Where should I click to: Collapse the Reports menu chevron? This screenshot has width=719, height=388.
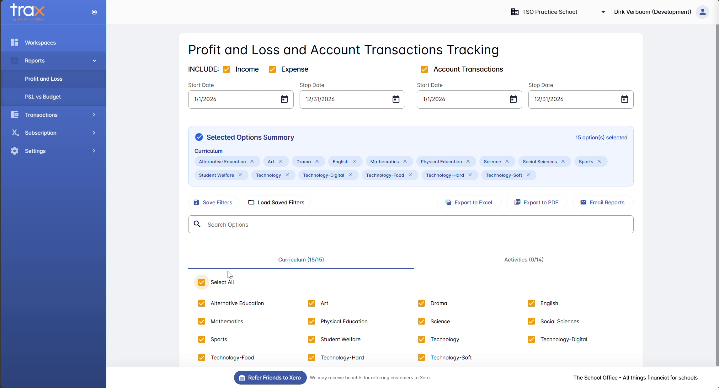point(94,61)
